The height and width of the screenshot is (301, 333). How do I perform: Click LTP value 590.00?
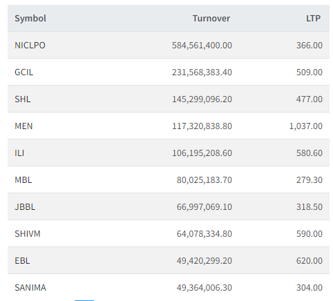click(x=310, y=234)
